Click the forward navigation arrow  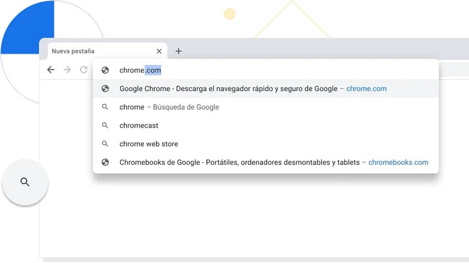[67, 70]
